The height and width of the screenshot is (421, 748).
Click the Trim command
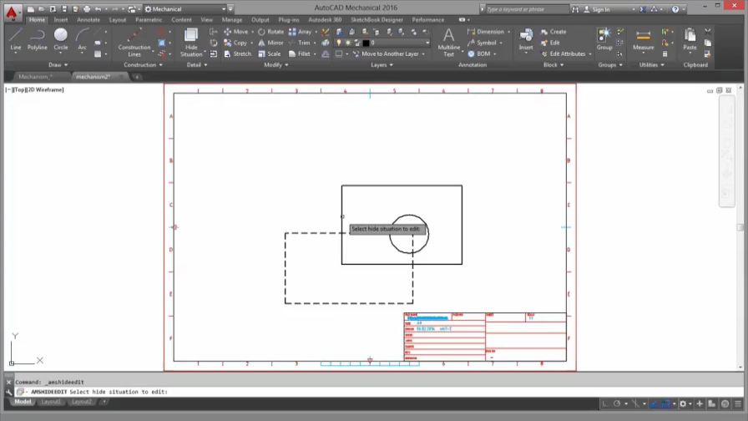[300, 43]
